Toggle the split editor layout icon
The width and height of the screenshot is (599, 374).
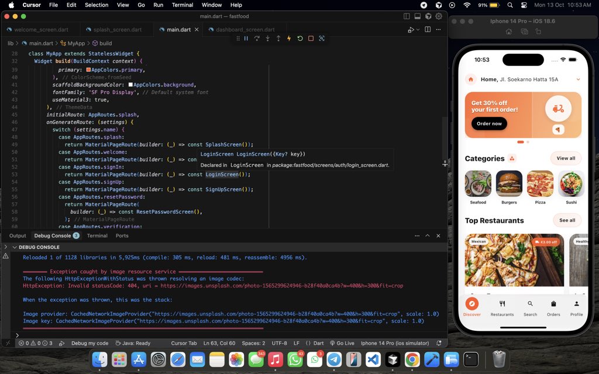[427, 29]
